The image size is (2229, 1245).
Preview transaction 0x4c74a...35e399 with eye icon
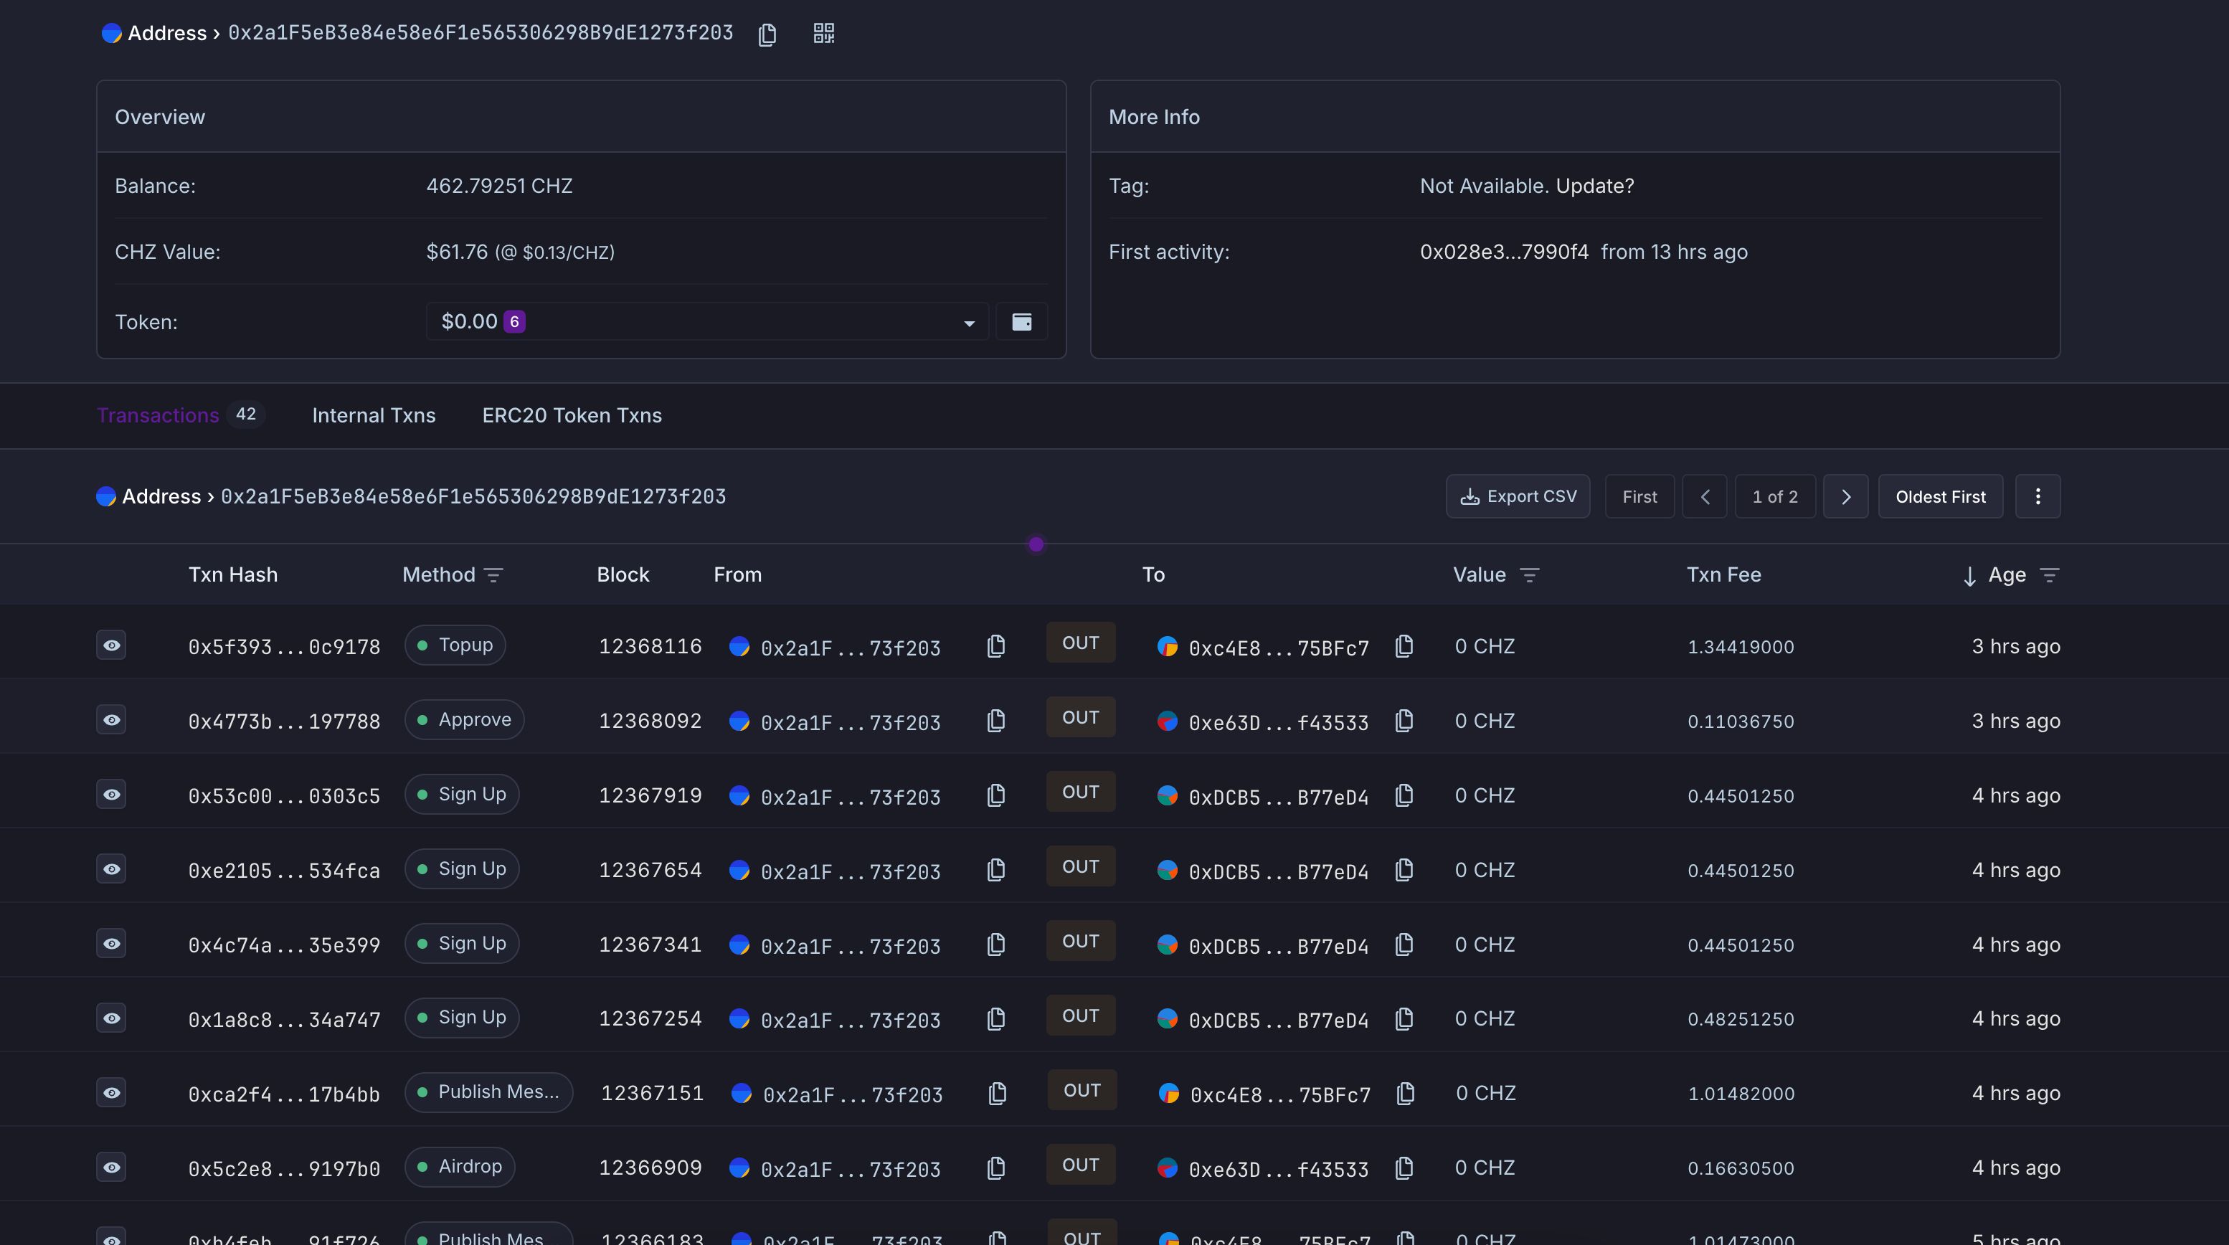coord(112,943)
